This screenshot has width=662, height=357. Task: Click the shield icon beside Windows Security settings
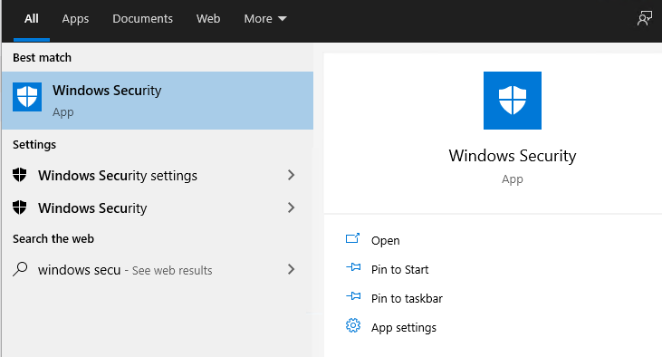point(19,175)
